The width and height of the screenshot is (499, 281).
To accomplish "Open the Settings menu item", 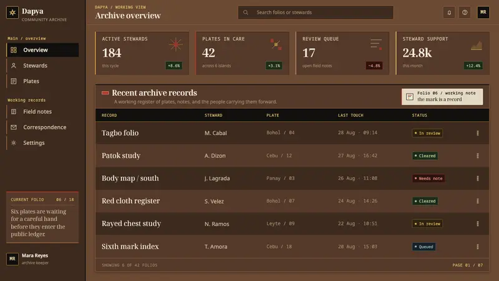I will click(42, 143).
